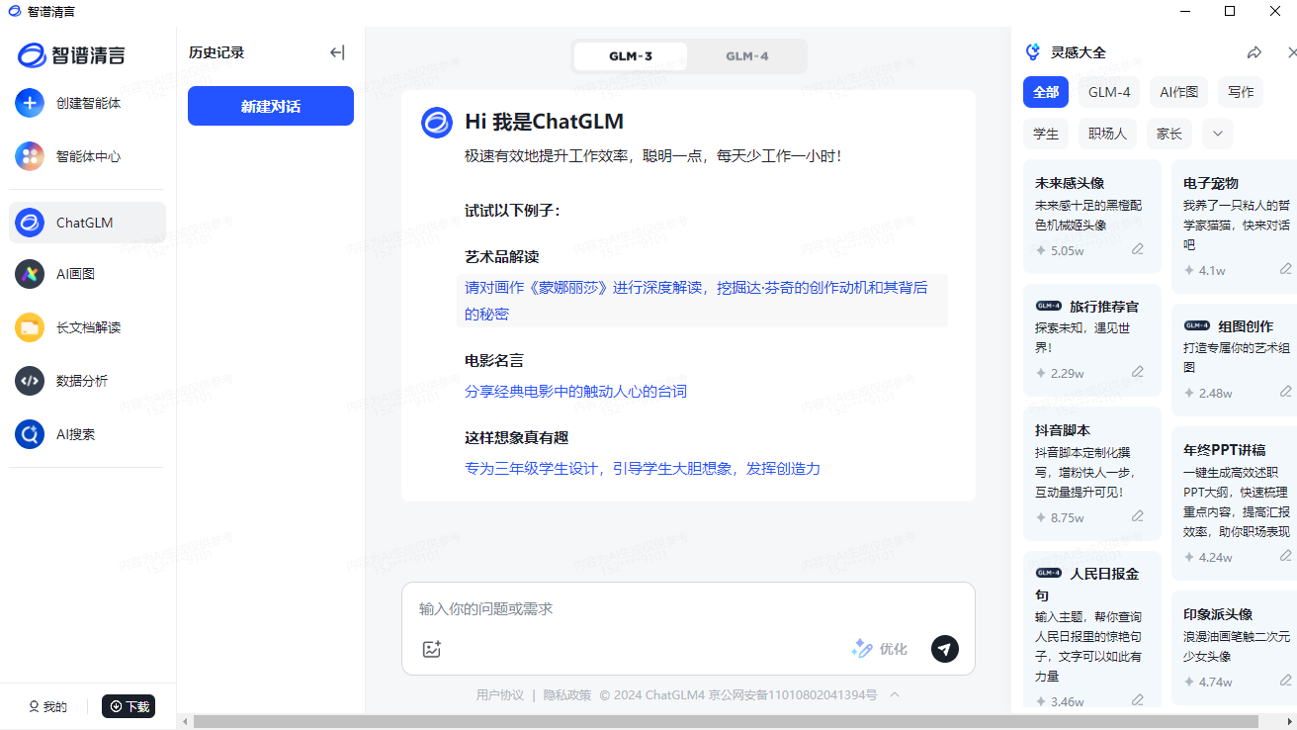
Task: Click the send message arrow icon
Action: (945, 649)
